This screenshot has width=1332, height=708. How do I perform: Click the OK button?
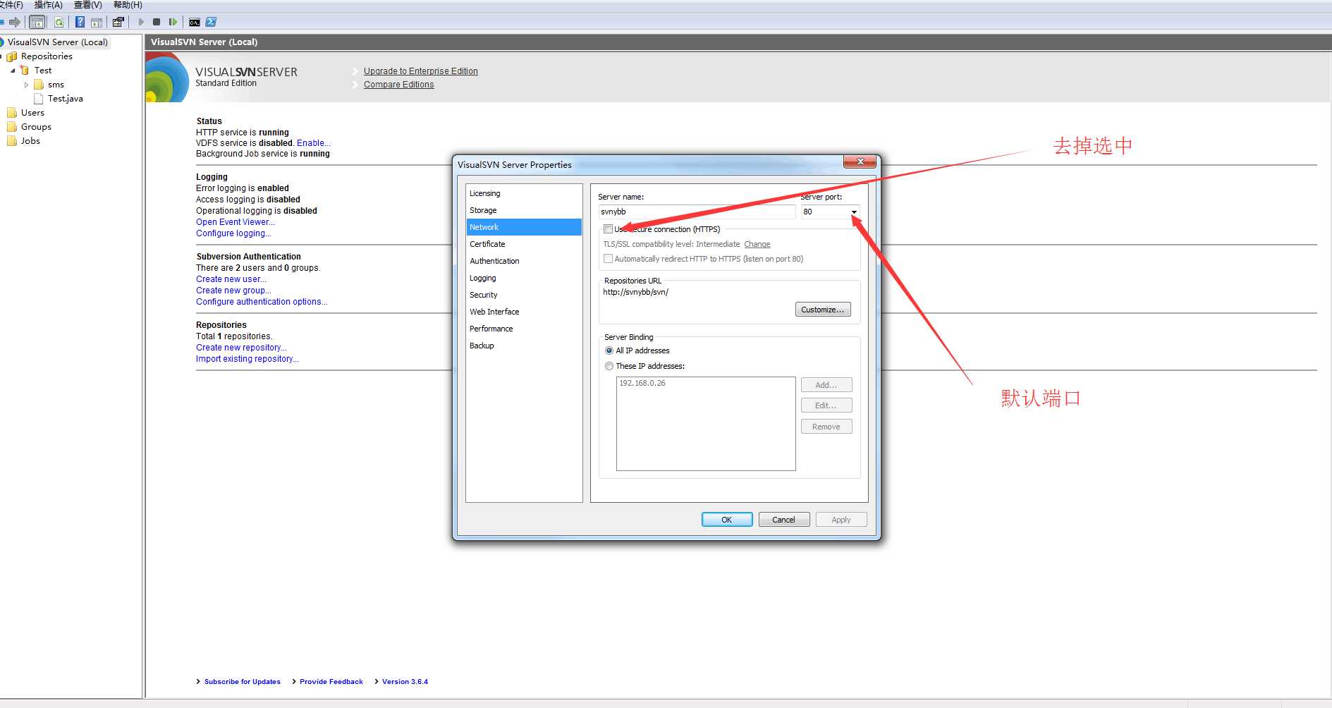pos(727,520)
